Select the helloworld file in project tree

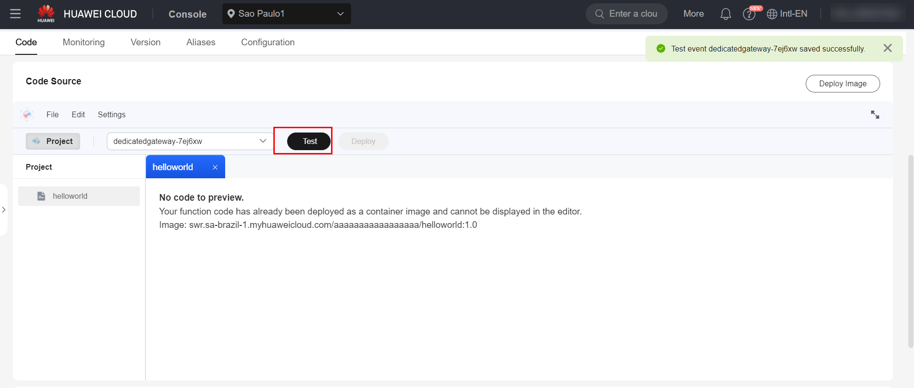point(70,196)
